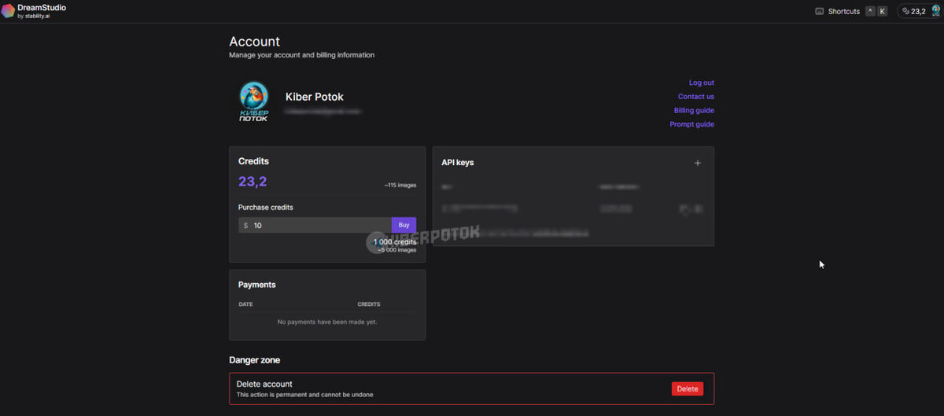This screenshot has width=944, height=416.
Task: Open the Billing guide link
Action: pos(694,110)
